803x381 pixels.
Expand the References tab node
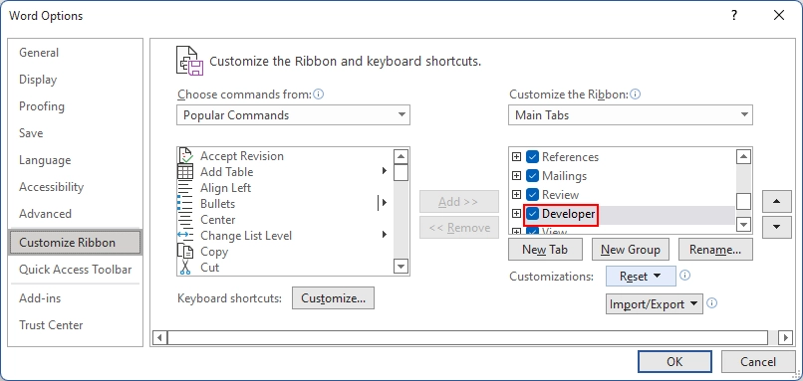[516, 156]
